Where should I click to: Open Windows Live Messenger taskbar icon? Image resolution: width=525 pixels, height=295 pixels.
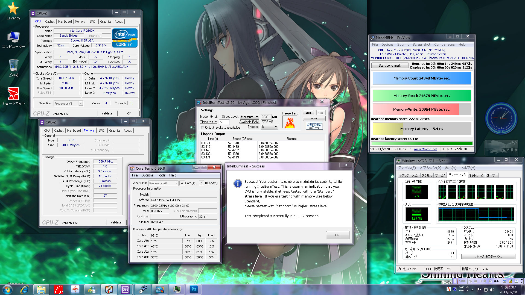click(92, 290)
